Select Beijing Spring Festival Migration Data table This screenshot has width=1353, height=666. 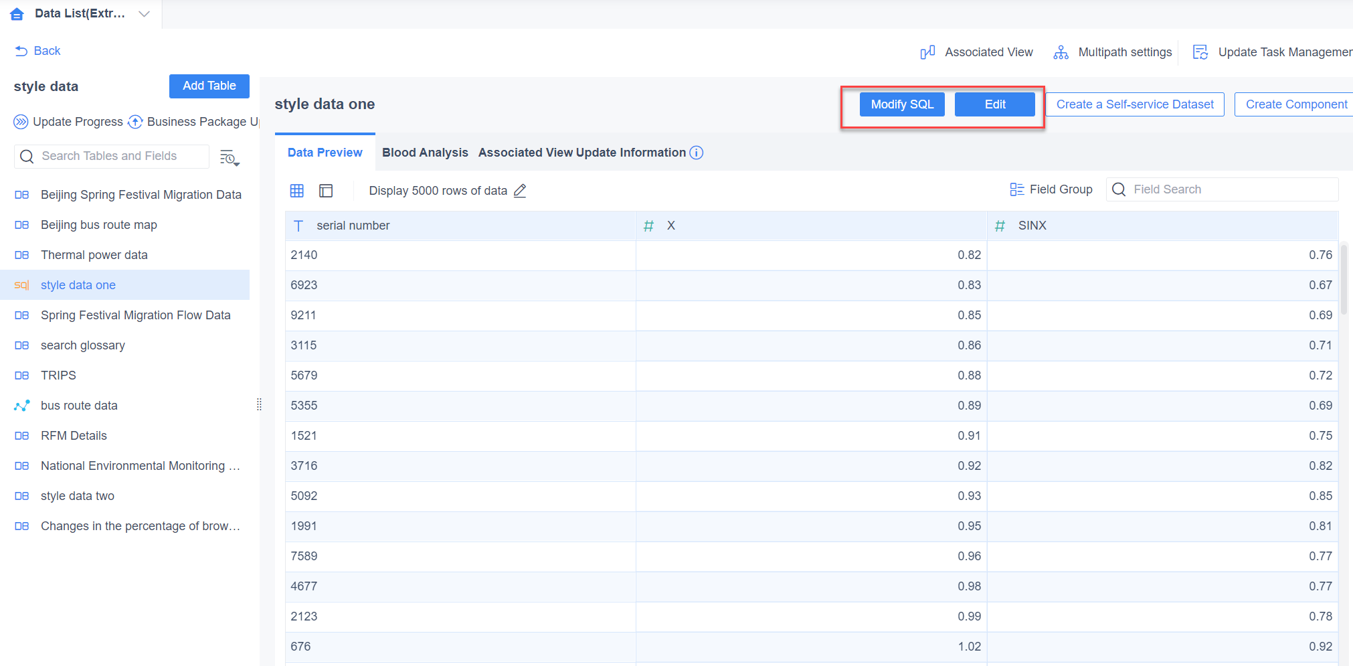point(125,195)
